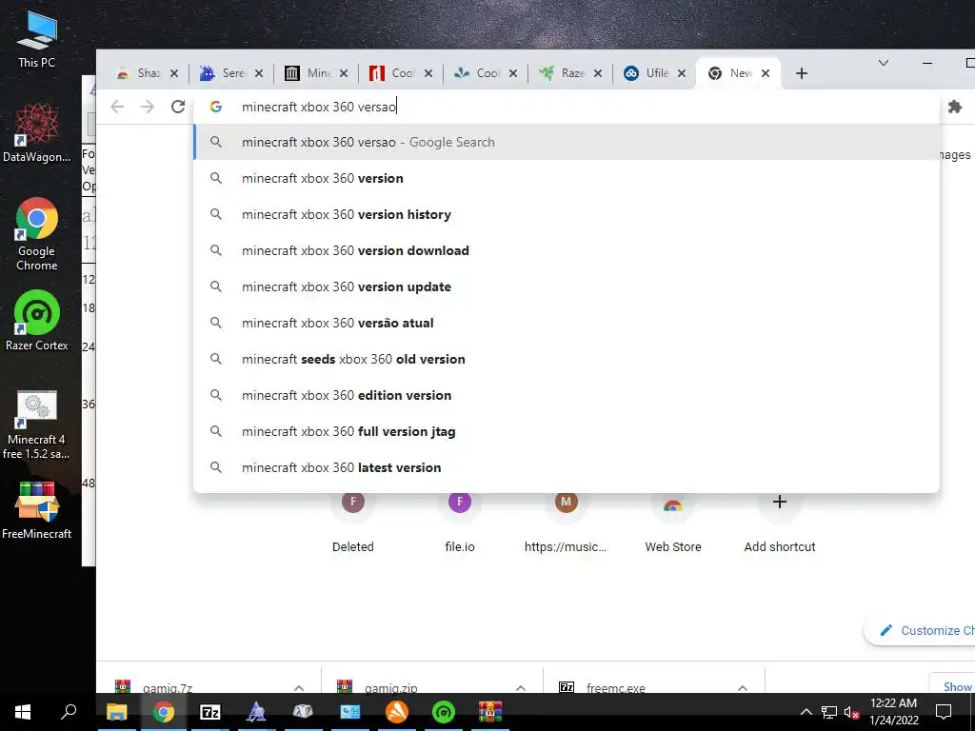Open the orange app taskbar icon
The width and height of the screenshot is (975, 731).
coord(397,712)
